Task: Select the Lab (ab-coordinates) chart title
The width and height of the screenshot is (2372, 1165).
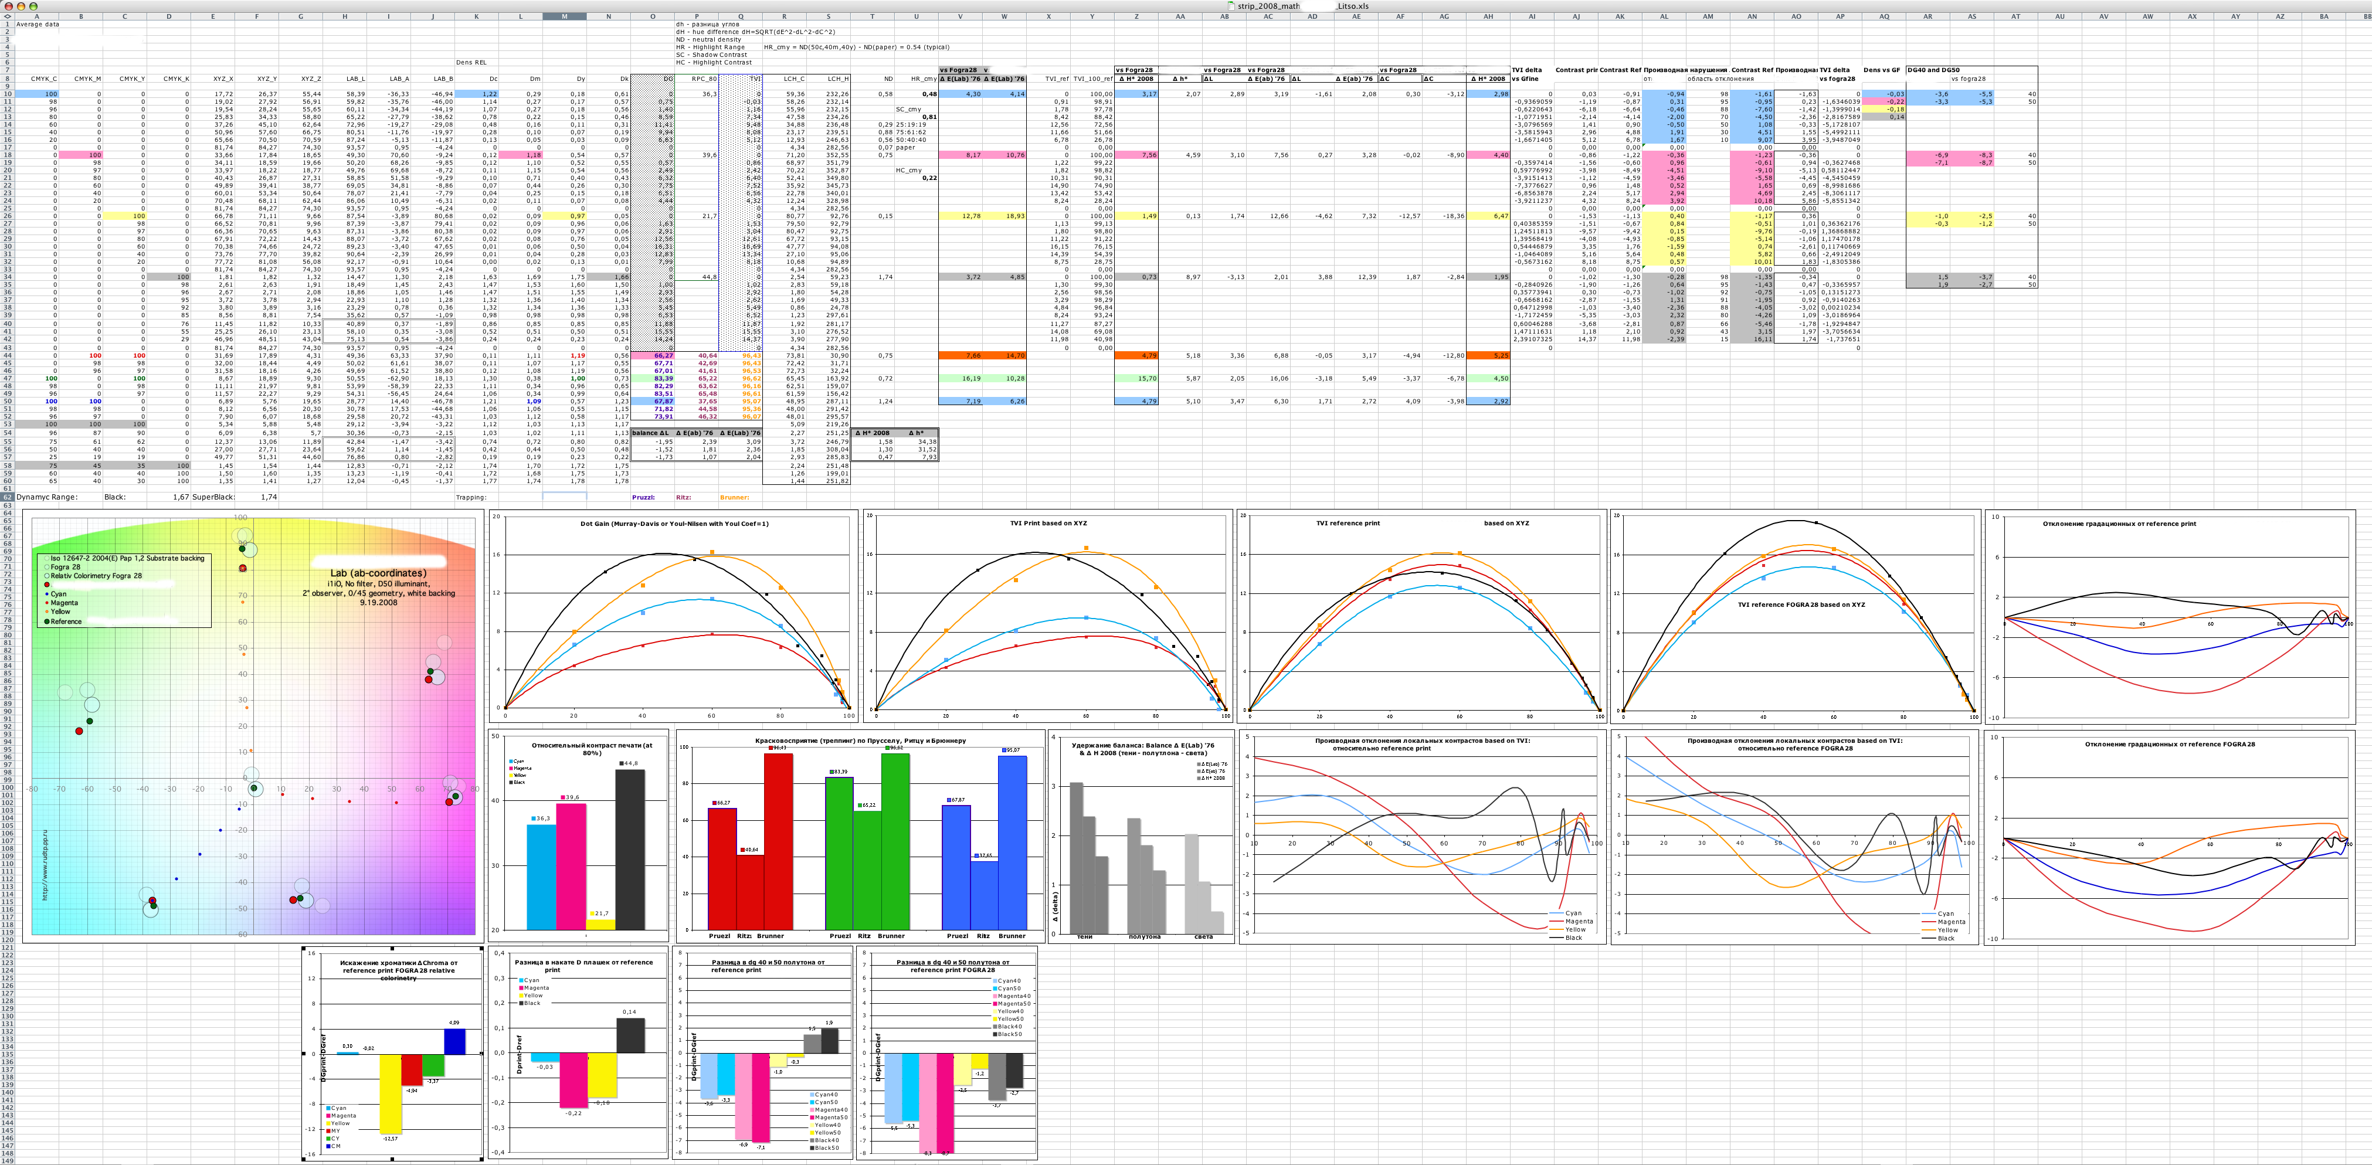Action: [378, 573]
